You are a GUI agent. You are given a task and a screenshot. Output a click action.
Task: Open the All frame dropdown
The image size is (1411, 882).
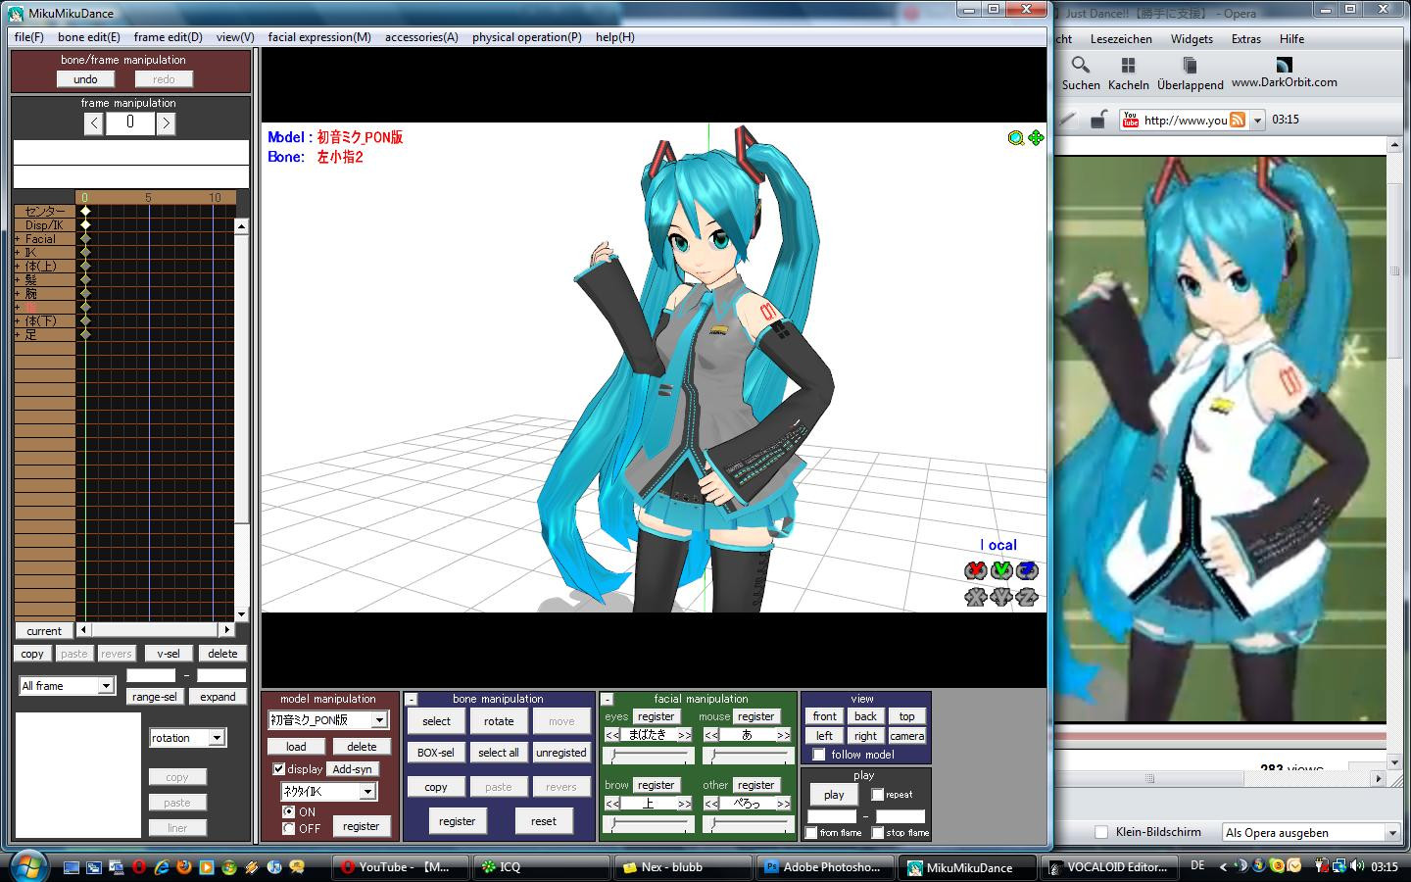pyautogui.click(x=106, y=686)
